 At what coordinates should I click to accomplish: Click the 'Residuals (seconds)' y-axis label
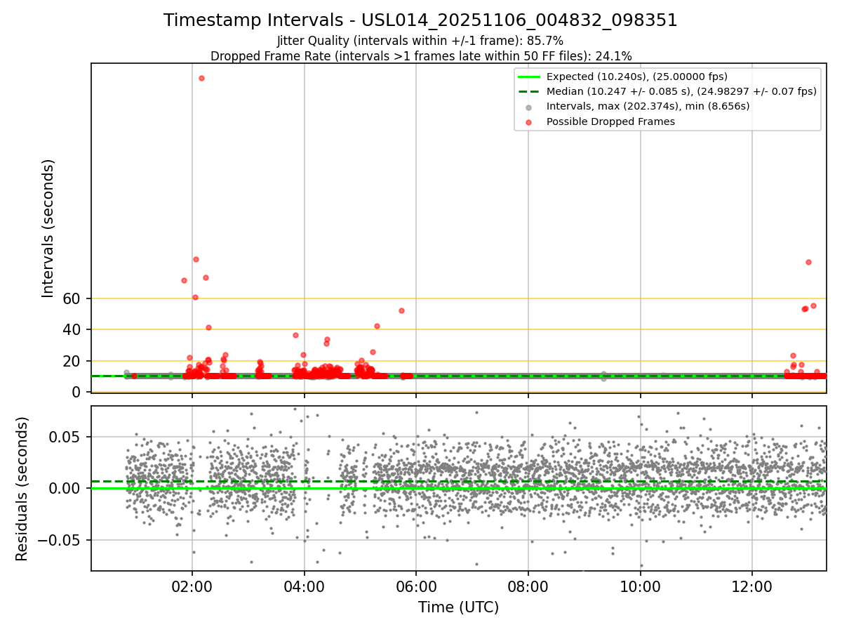click(x=22, y=489)
